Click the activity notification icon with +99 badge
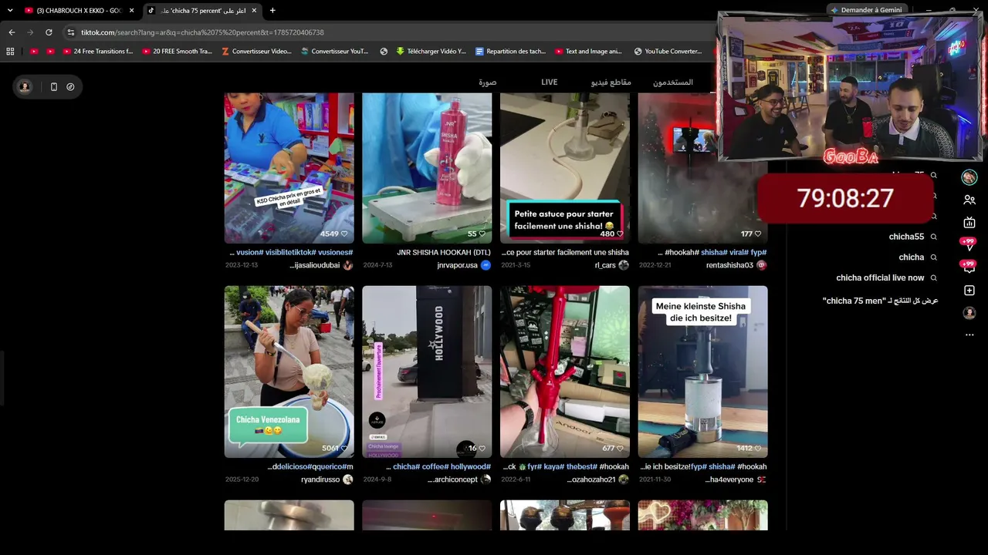988x555 pixels. click(969, 267)
